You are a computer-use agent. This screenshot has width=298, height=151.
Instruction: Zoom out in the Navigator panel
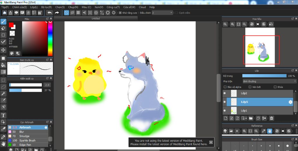(244, 24)
